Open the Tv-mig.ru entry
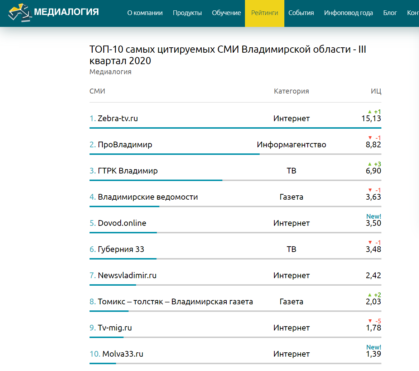The height and width of the screenshot is (371, 419). 115,328
